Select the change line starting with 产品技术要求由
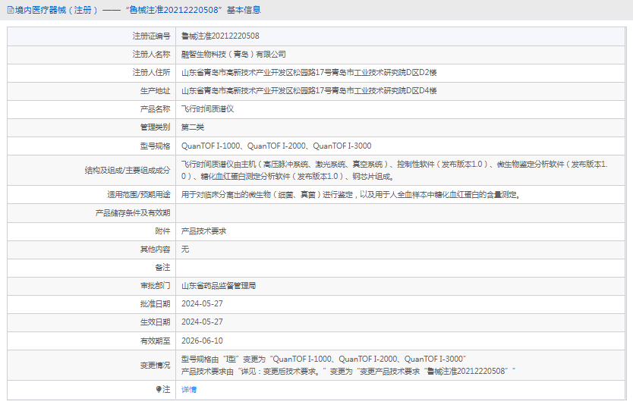Screen dimensions: 633x405 (348, 371)
